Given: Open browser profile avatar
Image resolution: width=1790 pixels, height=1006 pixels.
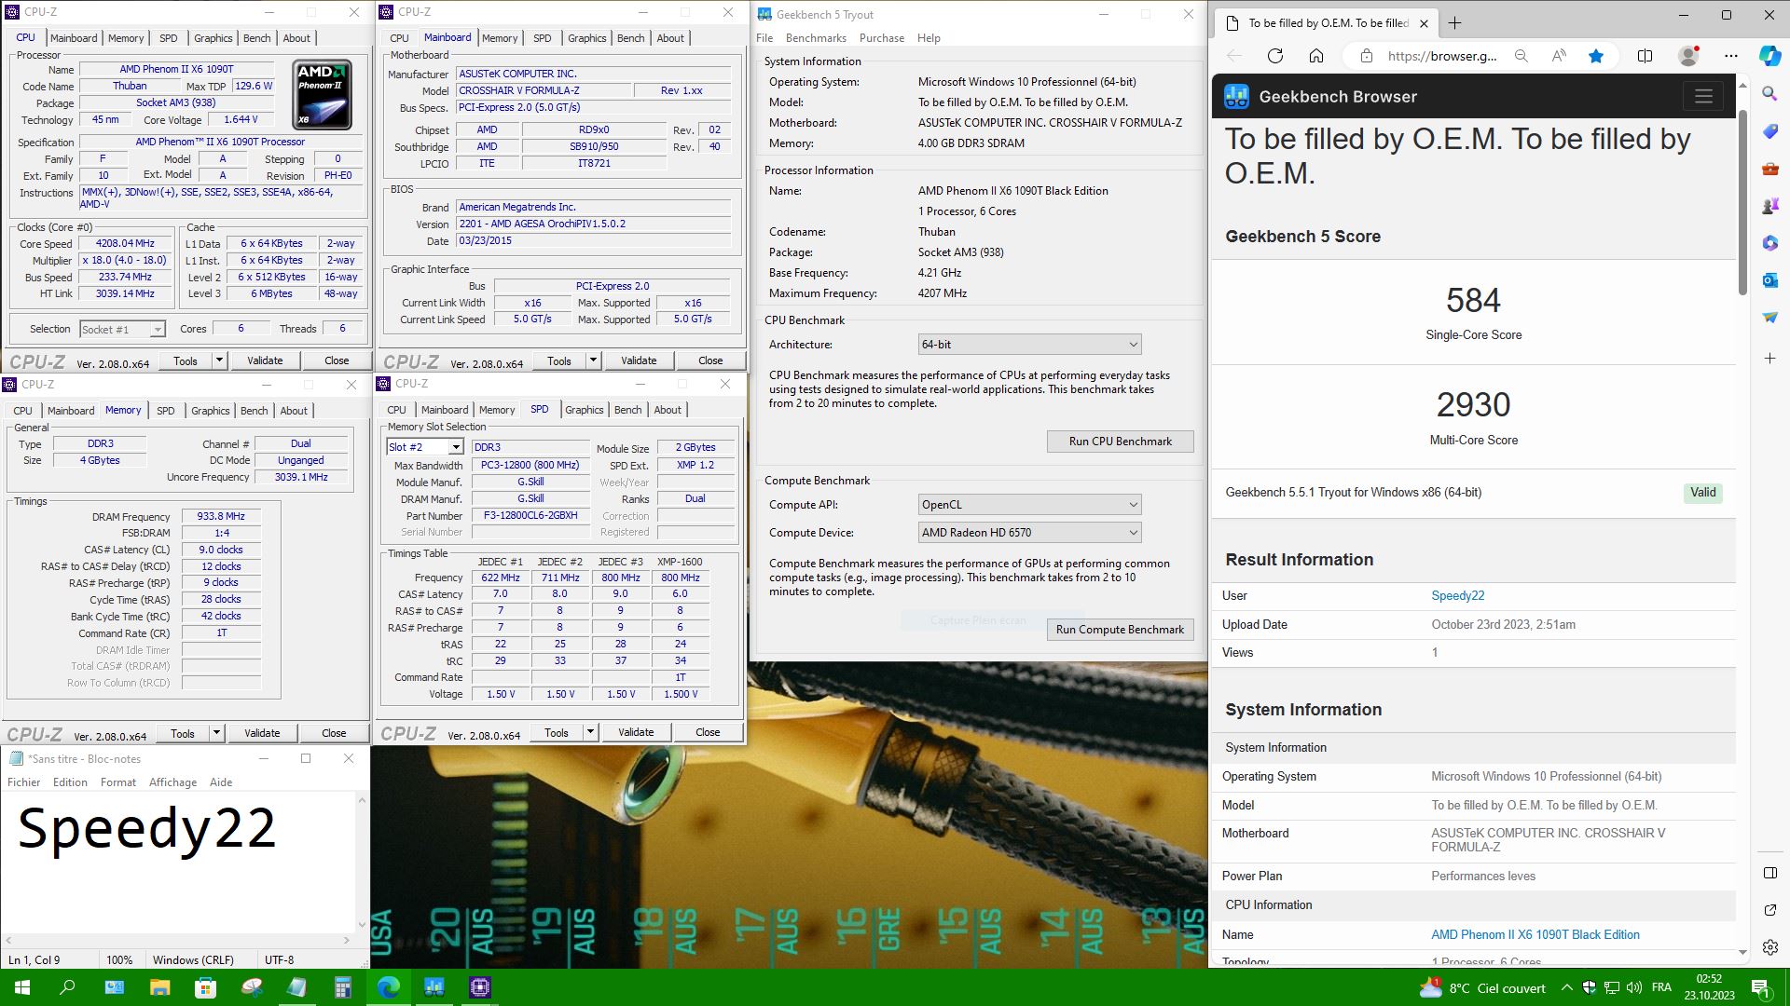Looking at the screenshot, I should click(x=1688, y=56).
